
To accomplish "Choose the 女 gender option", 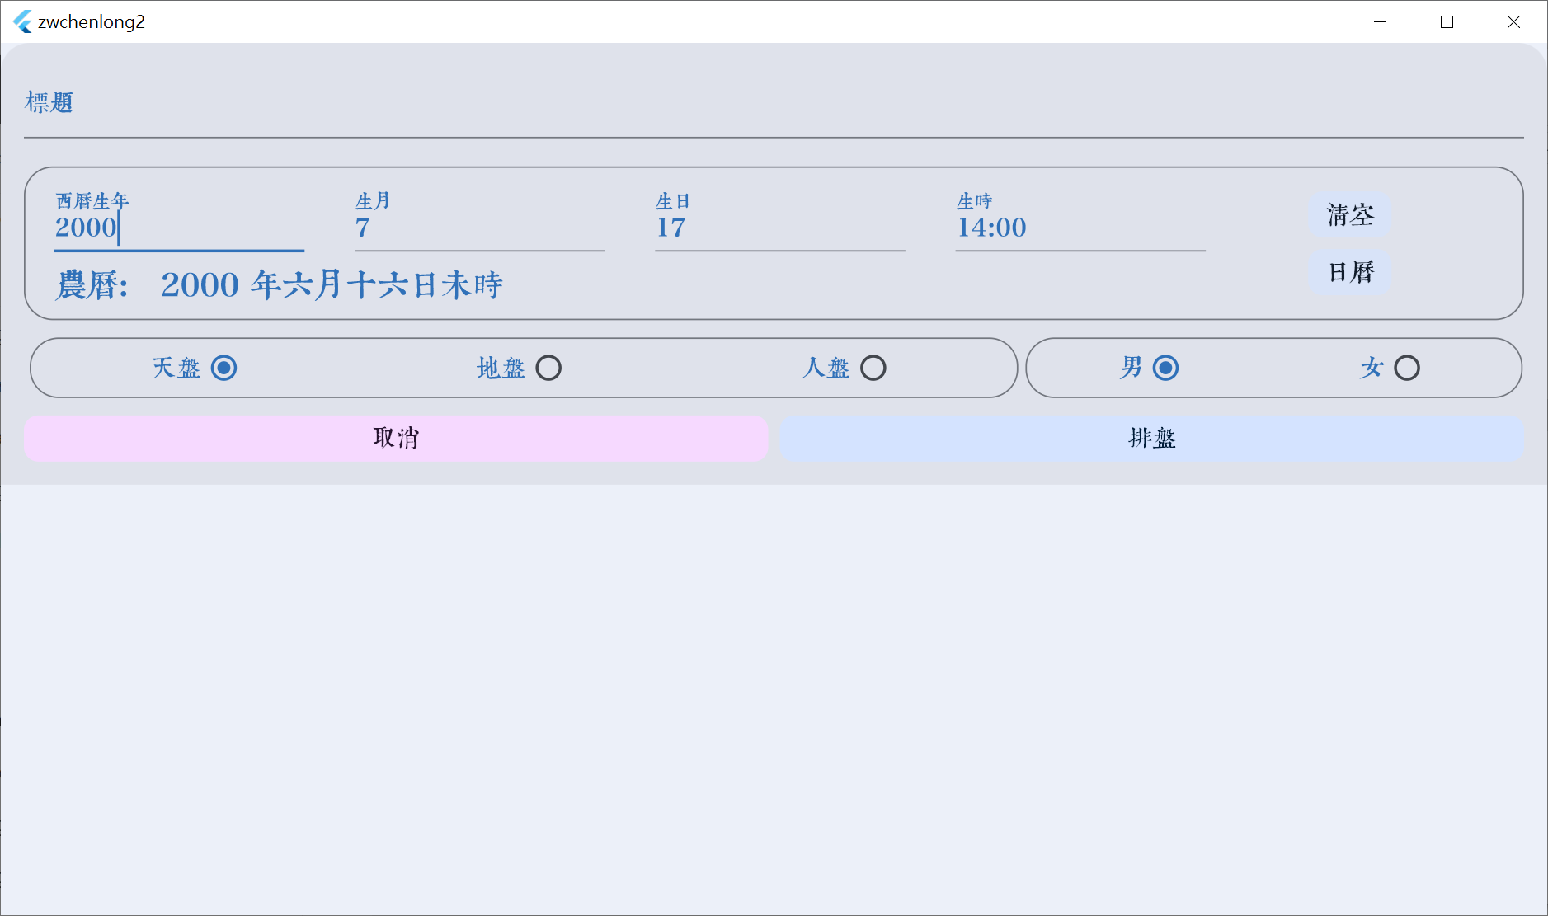I will [1407, 368].
